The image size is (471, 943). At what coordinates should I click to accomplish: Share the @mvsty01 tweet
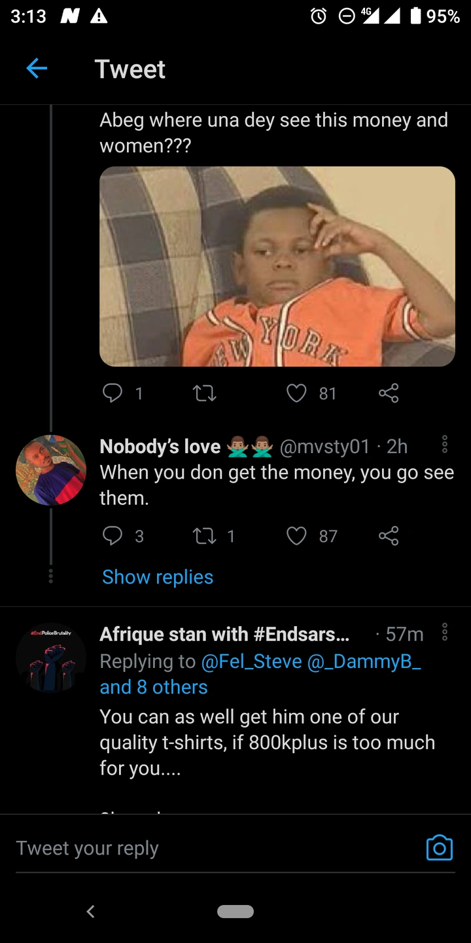(x=389, y=536)
